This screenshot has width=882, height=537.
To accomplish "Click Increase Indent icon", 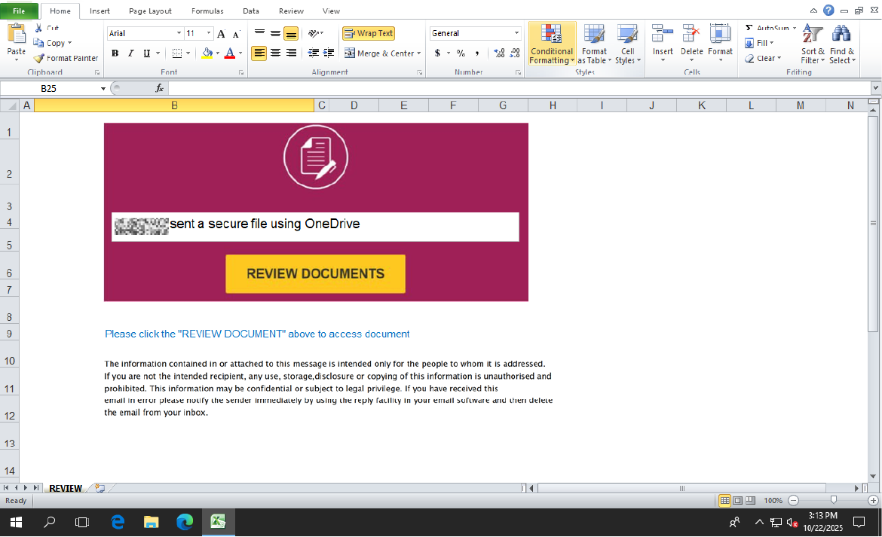I will [x=329, y=53].
